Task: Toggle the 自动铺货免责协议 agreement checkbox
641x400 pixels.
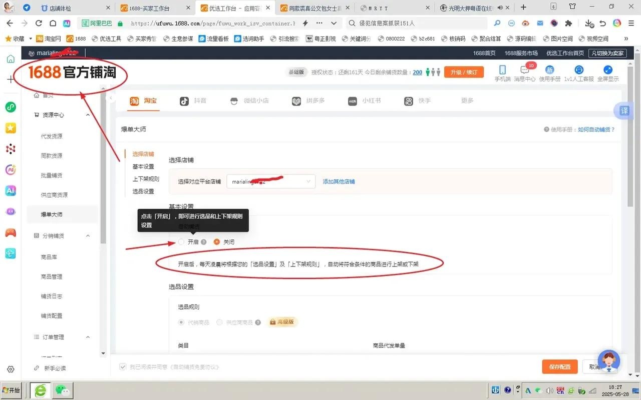Action: coord(123,367)
